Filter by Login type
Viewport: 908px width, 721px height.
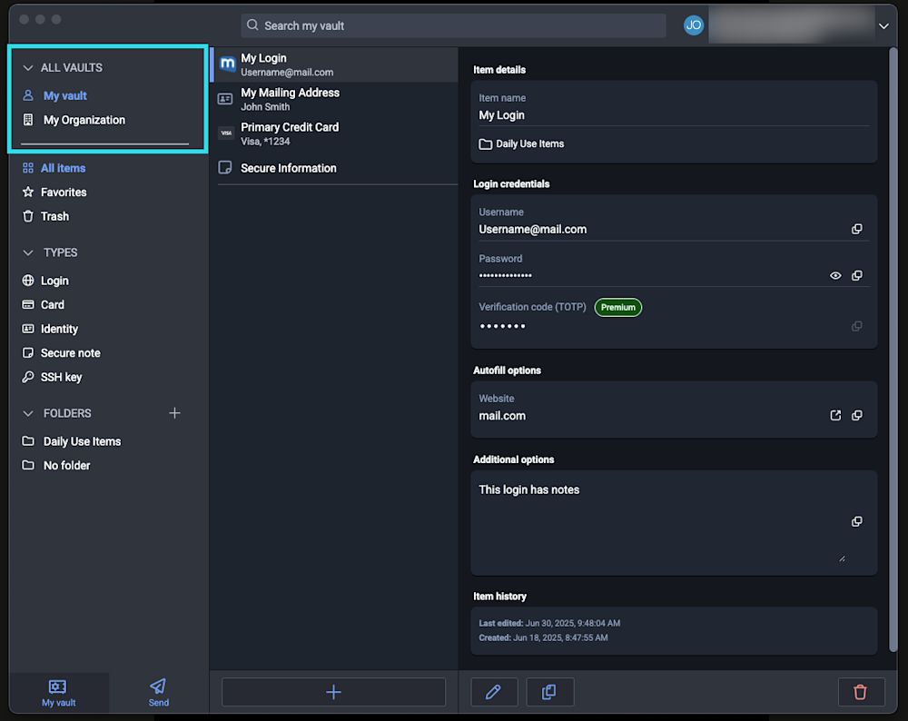(54, 281)
